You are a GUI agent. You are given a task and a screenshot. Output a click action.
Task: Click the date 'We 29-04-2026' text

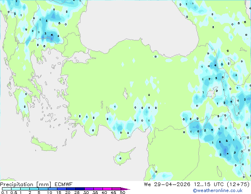coord(167,184)
